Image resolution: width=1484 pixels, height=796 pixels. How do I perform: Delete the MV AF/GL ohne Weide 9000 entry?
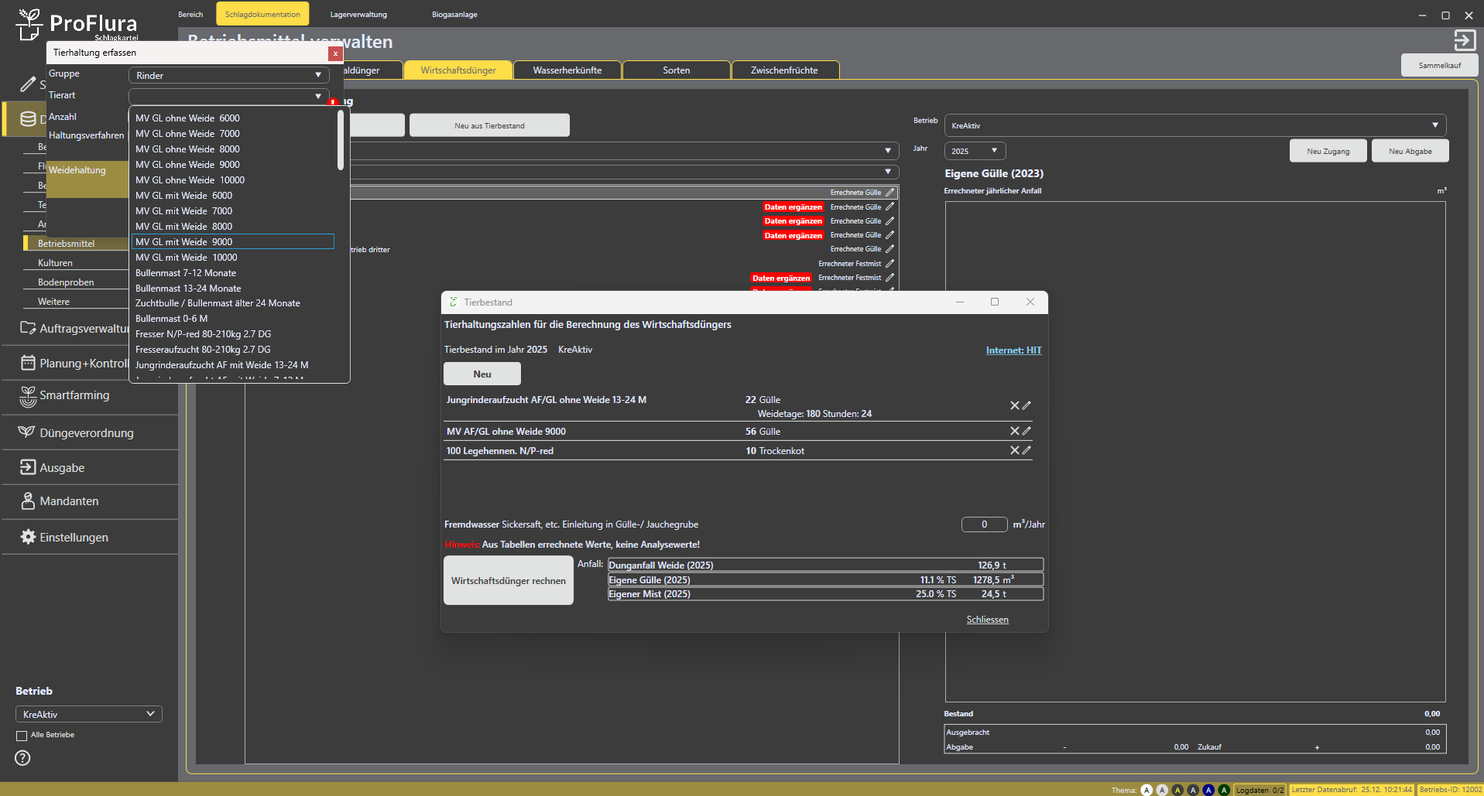[x=1014, y=431]
